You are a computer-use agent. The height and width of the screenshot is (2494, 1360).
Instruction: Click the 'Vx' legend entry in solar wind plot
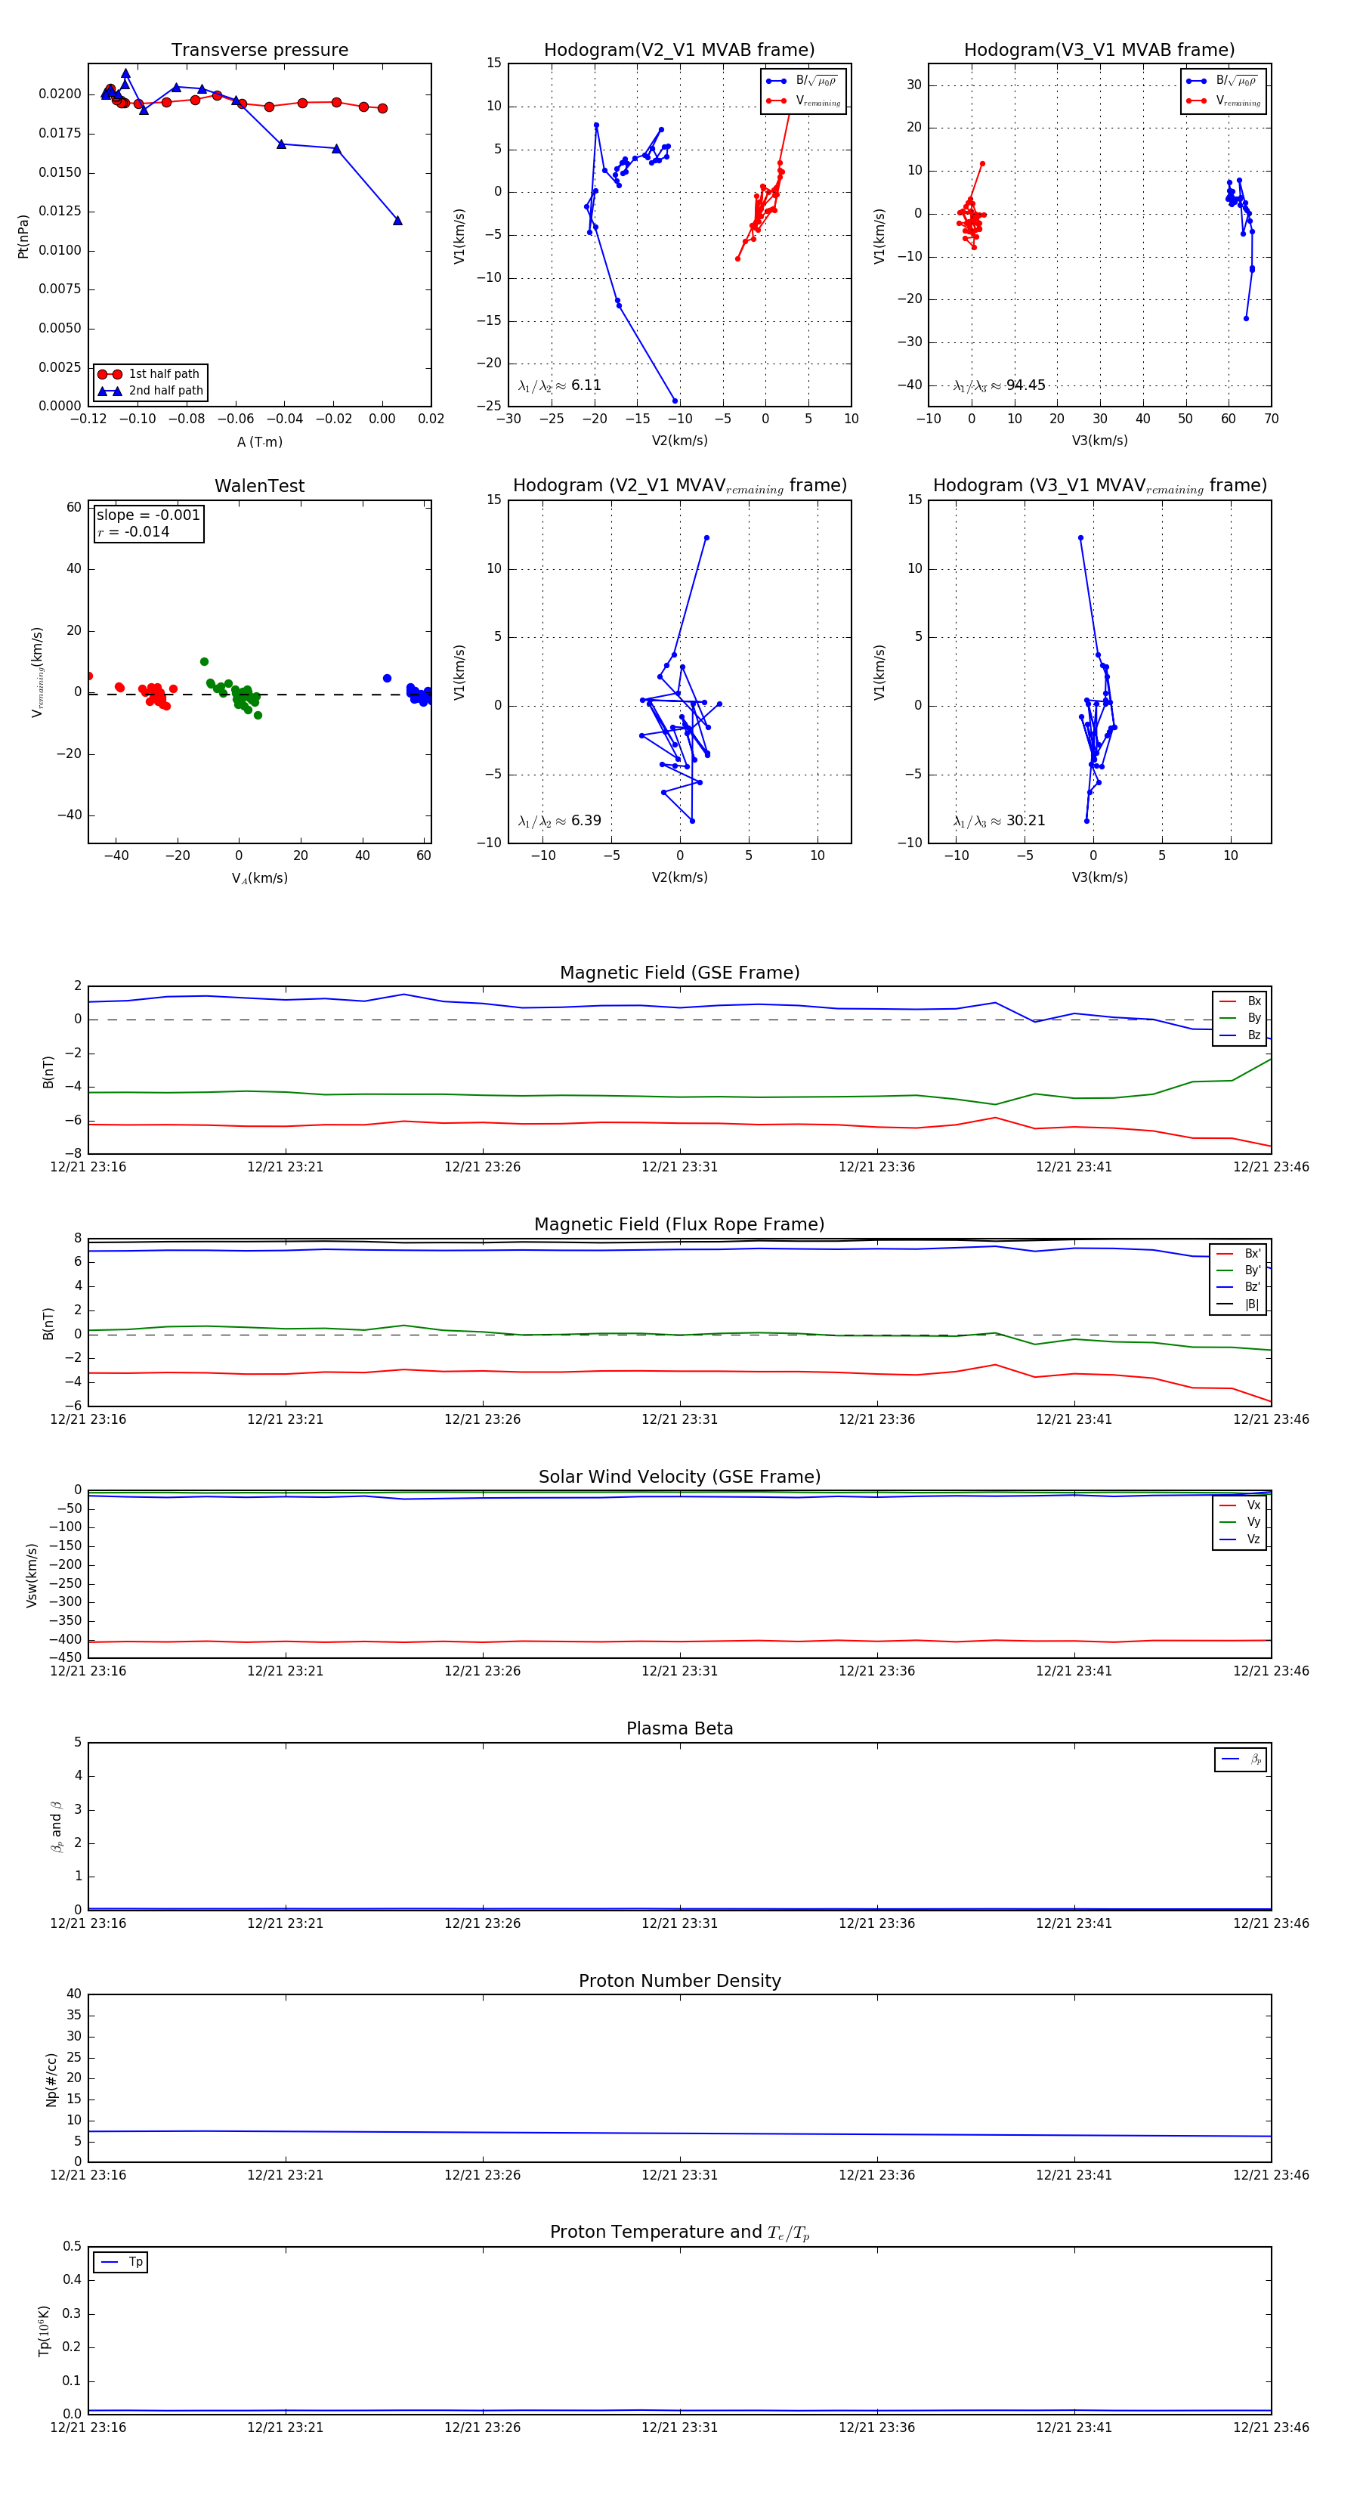1240,1505
